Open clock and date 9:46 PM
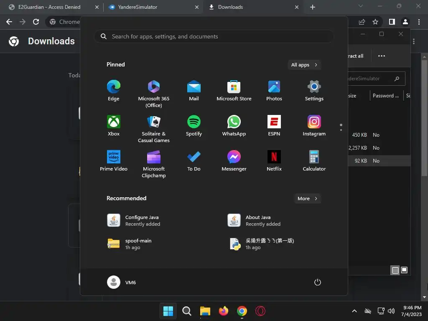This screenshot has width=428, height=321. pos(411,311)
